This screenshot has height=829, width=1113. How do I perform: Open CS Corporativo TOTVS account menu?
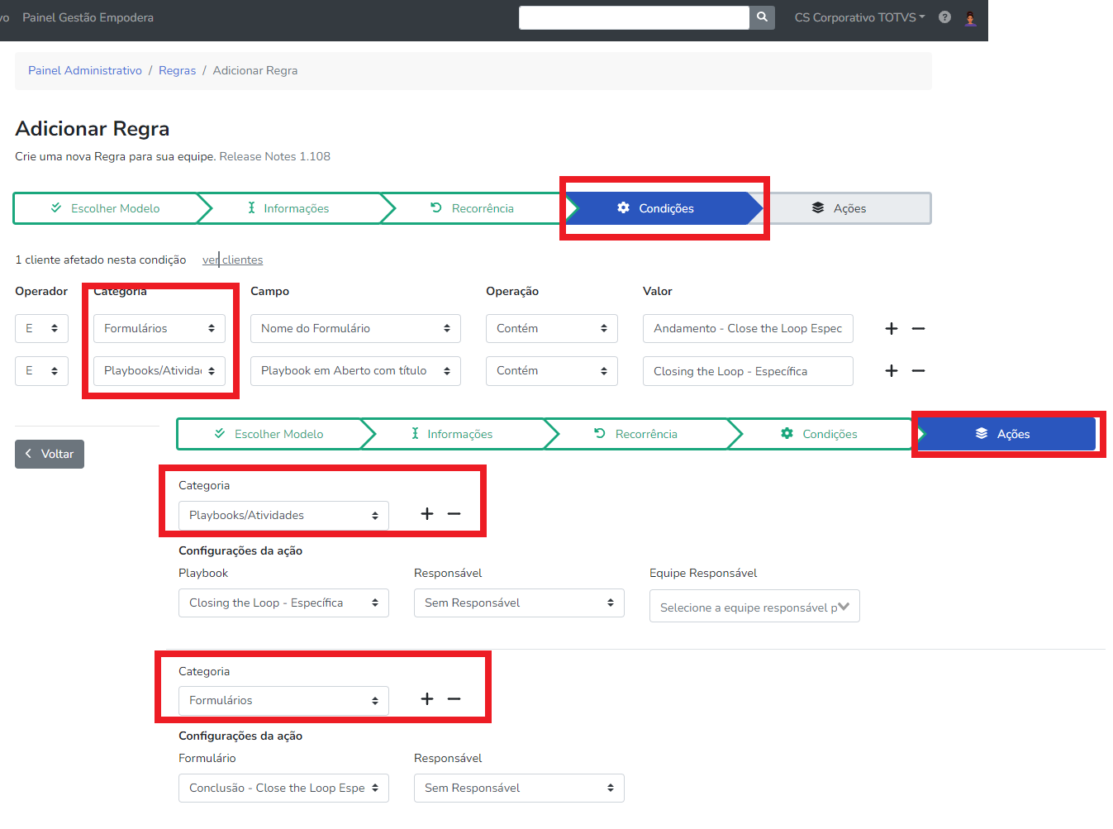[859, 17]
